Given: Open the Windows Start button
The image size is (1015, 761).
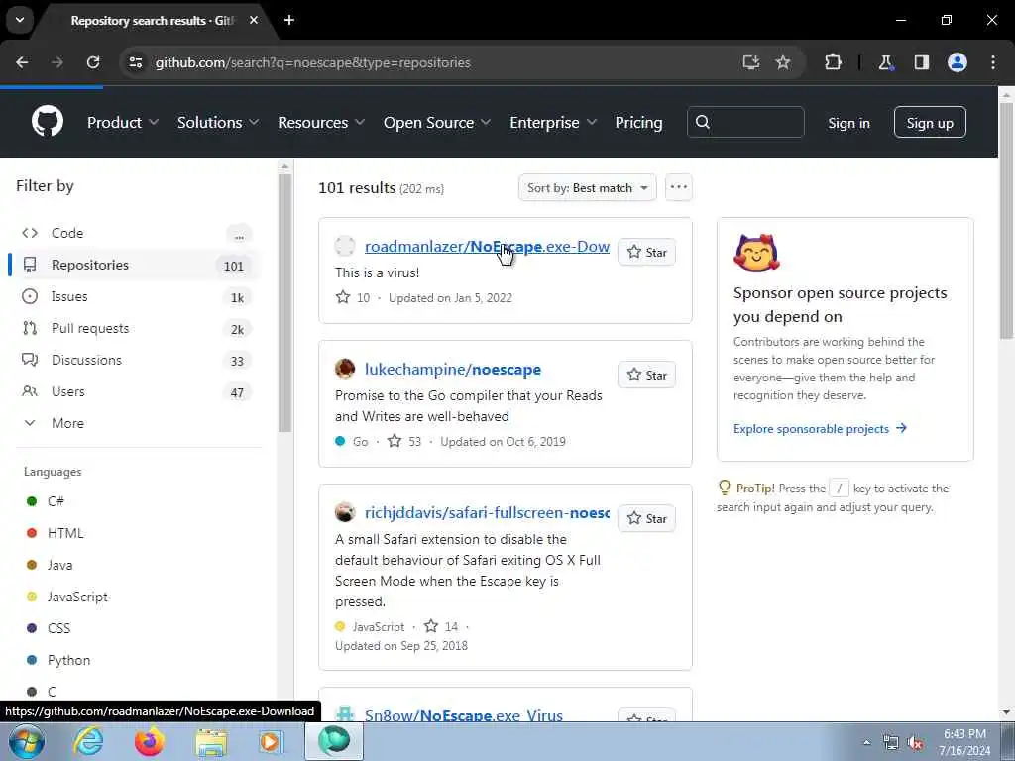Looking at the screenshot, I should 27,741.
